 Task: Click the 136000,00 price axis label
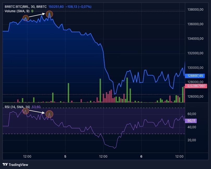(195, 24)
